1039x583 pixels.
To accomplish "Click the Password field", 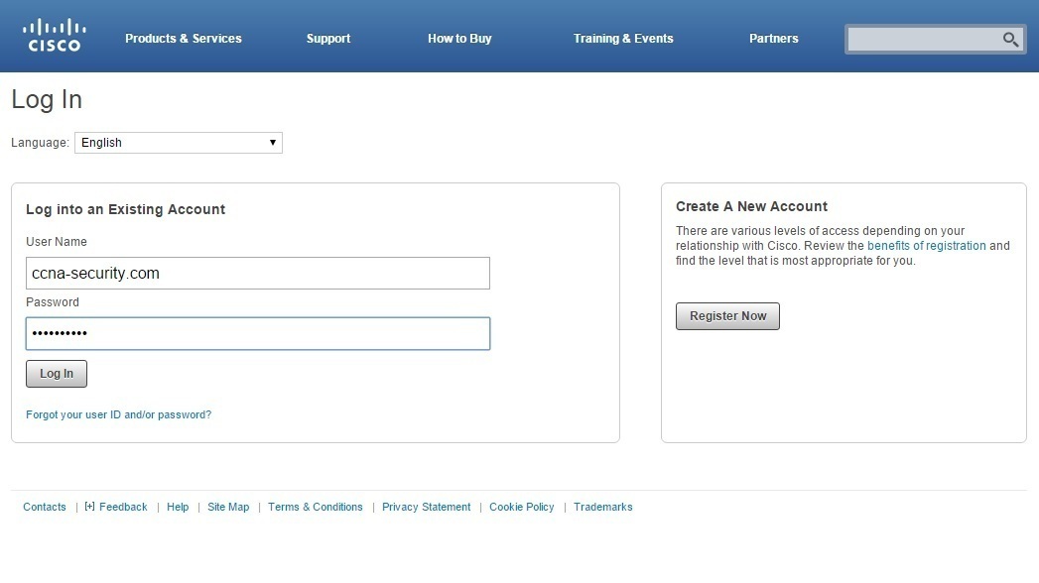I will (258, 333).
